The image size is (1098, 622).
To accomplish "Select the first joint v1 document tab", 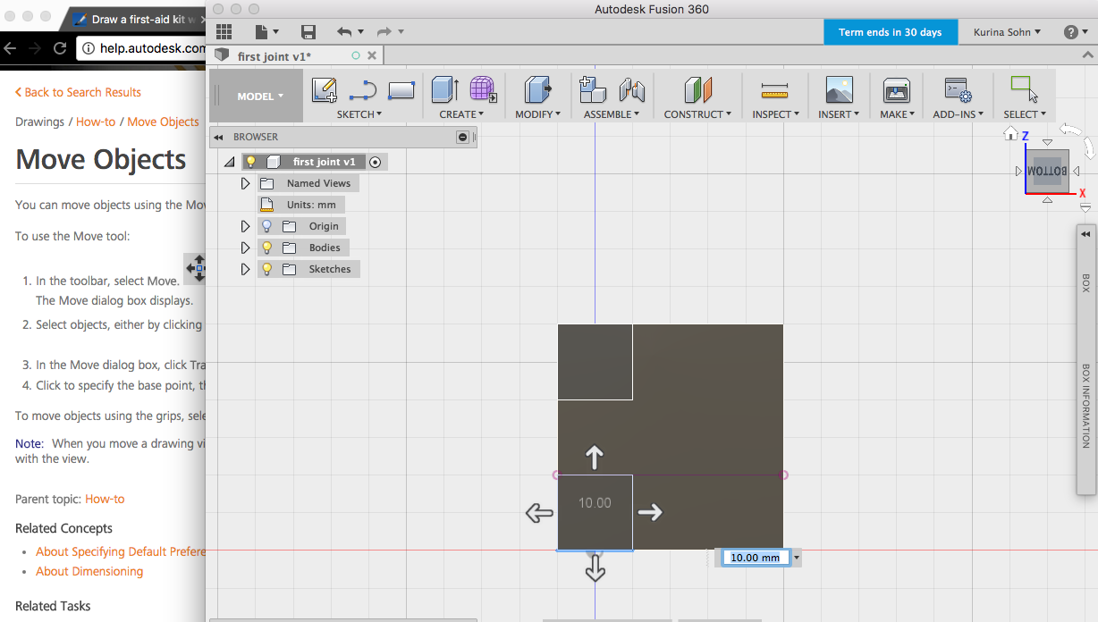I will 274,55.
